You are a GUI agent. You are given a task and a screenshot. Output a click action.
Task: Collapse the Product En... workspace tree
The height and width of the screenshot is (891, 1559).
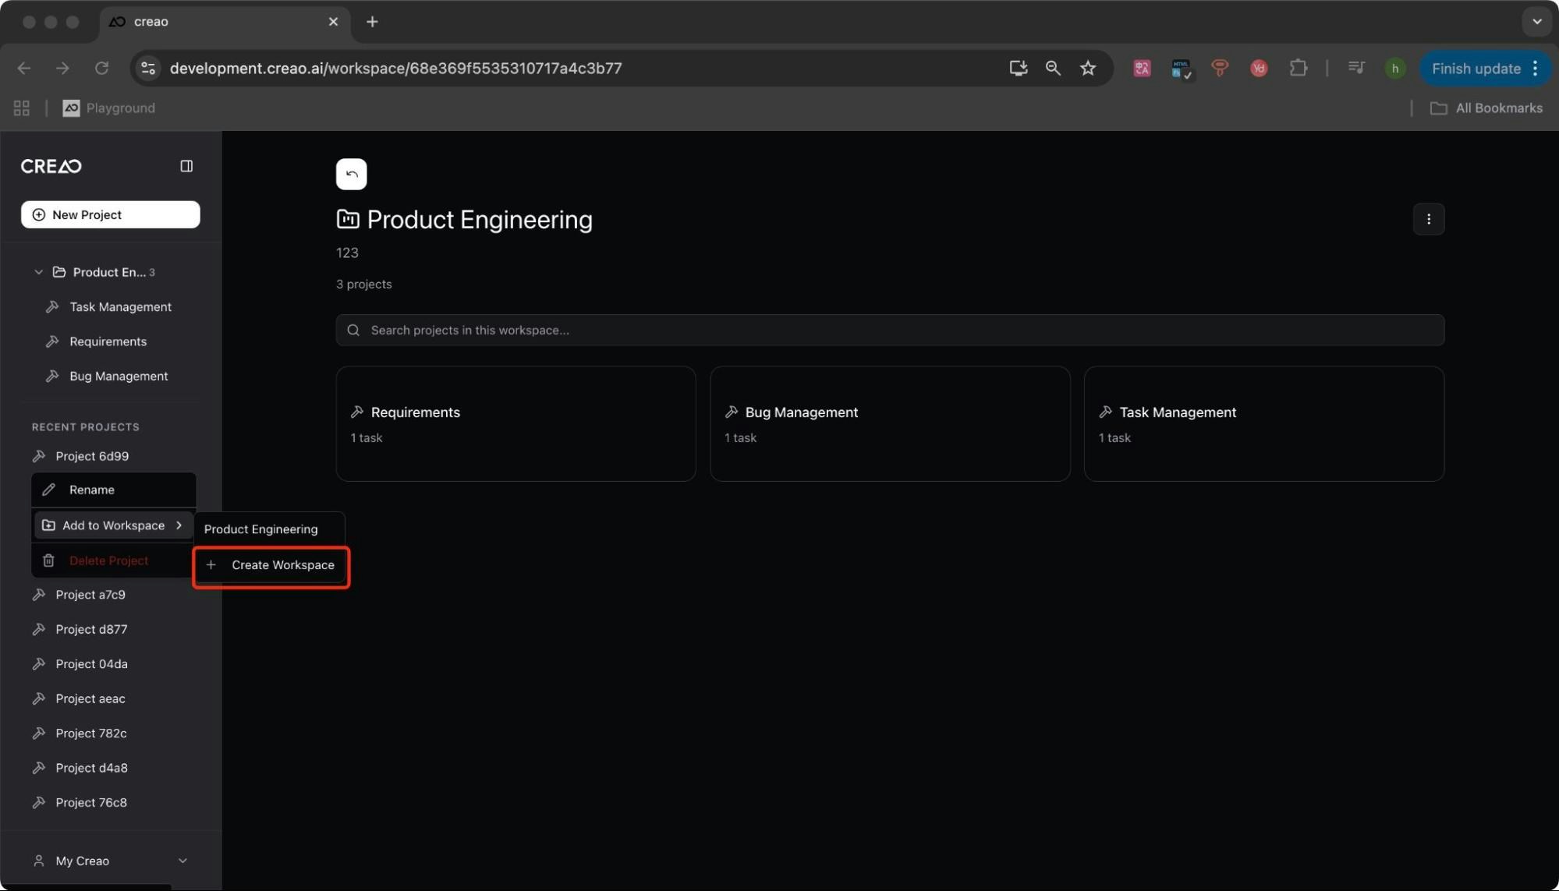tap(37, 271)
